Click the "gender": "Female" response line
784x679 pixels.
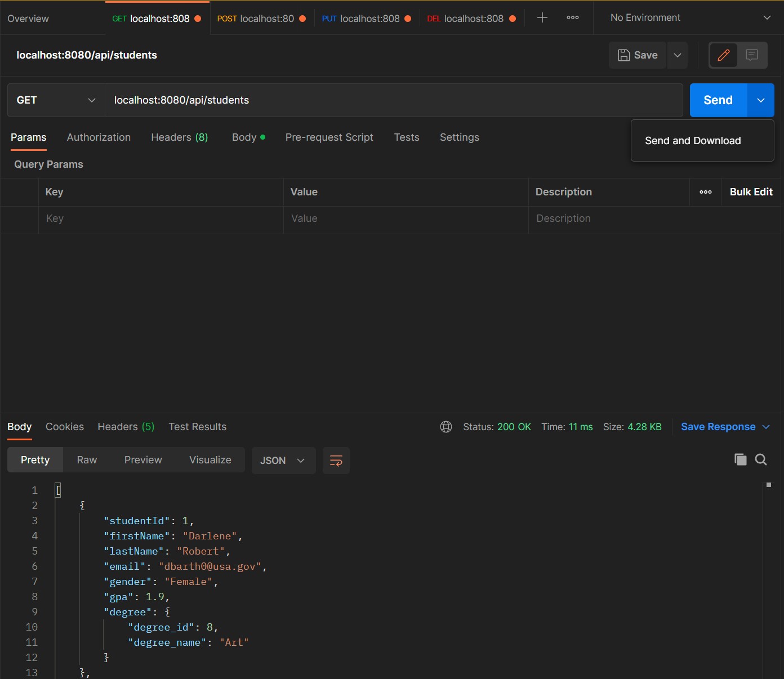[161, 582]
